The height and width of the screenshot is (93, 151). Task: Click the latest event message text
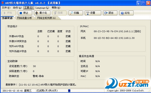click(48, 85)
